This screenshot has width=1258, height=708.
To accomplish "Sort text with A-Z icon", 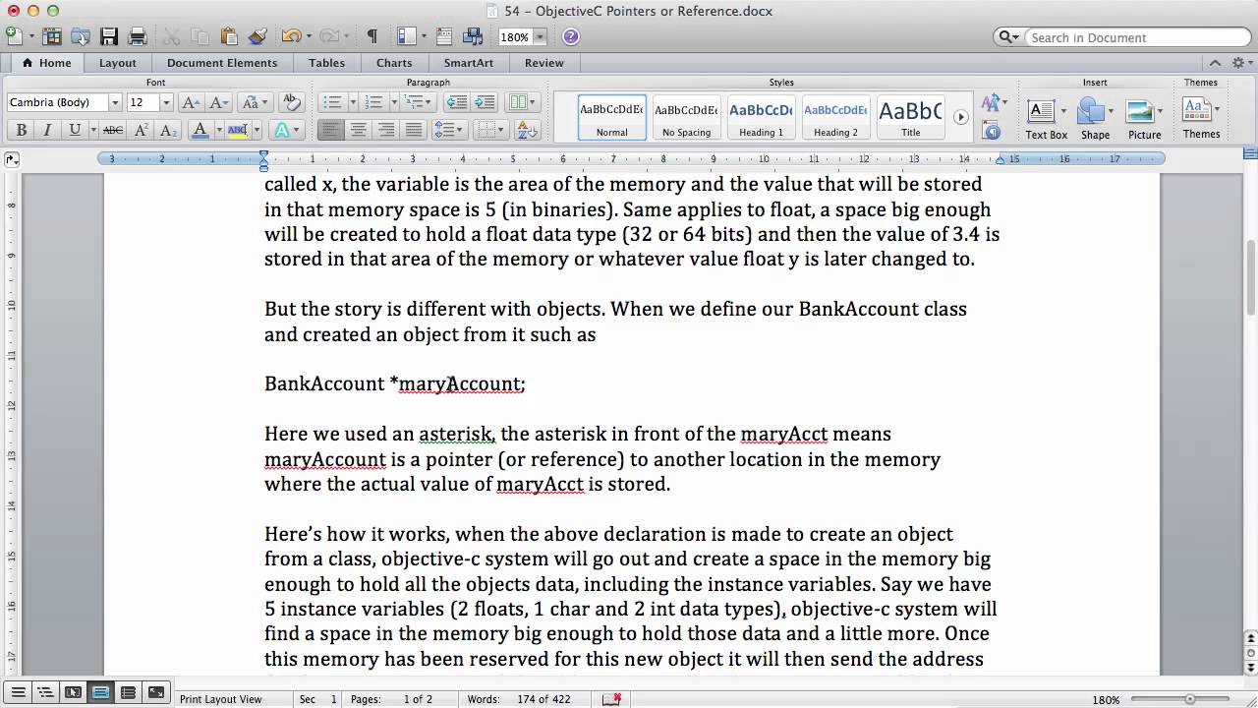I will [526, 130].
